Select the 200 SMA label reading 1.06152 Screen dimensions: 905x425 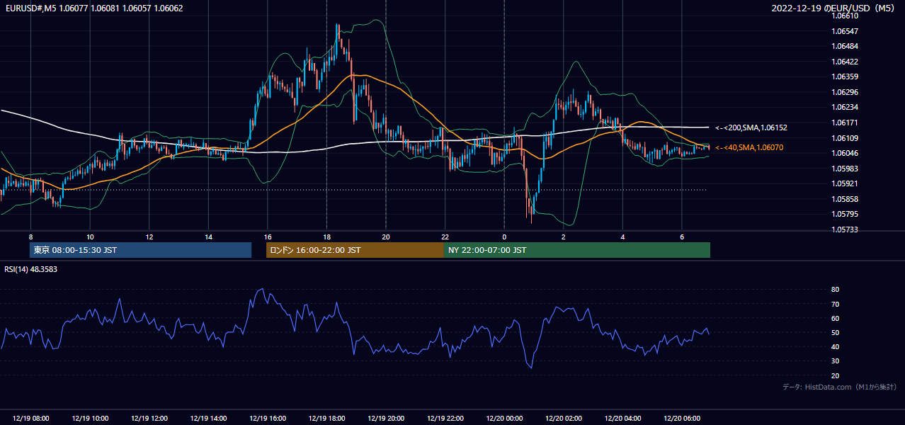click(x=751, y=127)
